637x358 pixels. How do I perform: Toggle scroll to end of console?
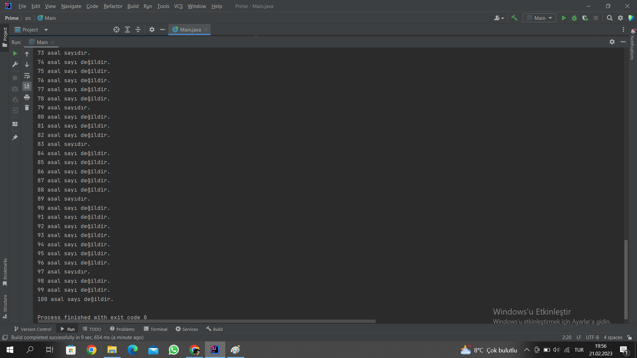(27, 86)
